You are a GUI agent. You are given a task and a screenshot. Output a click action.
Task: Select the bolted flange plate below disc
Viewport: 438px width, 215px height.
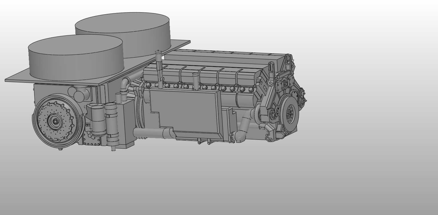click(x=91, y=141)
